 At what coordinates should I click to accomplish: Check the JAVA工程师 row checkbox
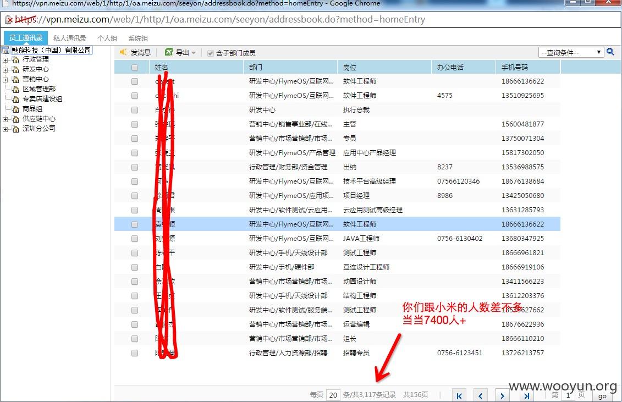coord(135,239)
